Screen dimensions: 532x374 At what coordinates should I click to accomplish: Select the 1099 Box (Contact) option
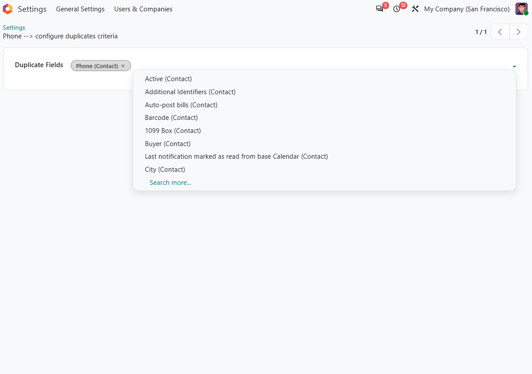coord(324,131)
